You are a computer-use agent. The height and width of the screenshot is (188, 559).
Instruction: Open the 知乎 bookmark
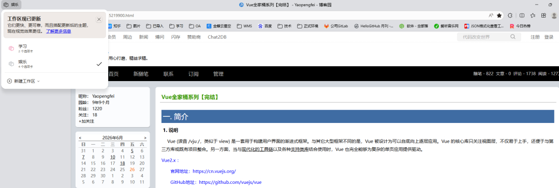click(114, 26)
